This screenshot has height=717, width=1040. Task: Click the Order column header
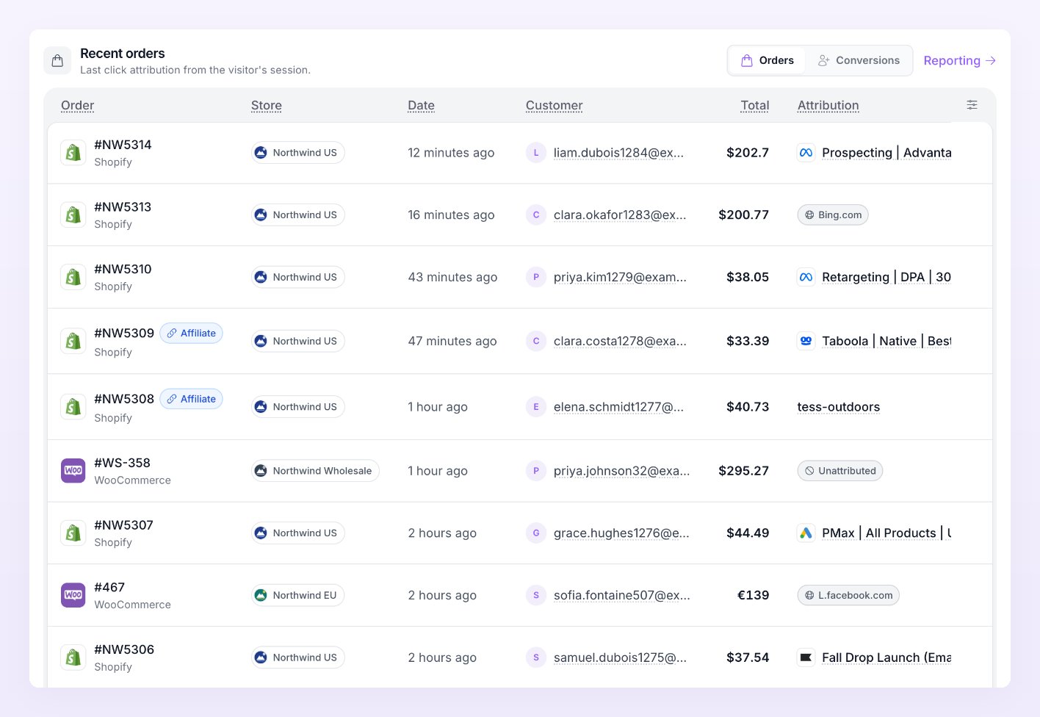tap(78, 106)
